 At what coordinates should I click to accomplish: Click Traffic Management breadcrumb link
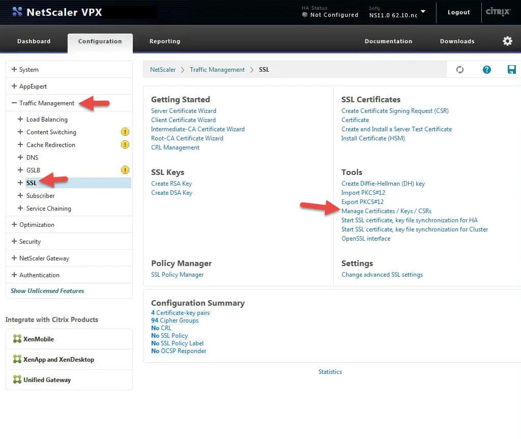(x=217, y=70)
